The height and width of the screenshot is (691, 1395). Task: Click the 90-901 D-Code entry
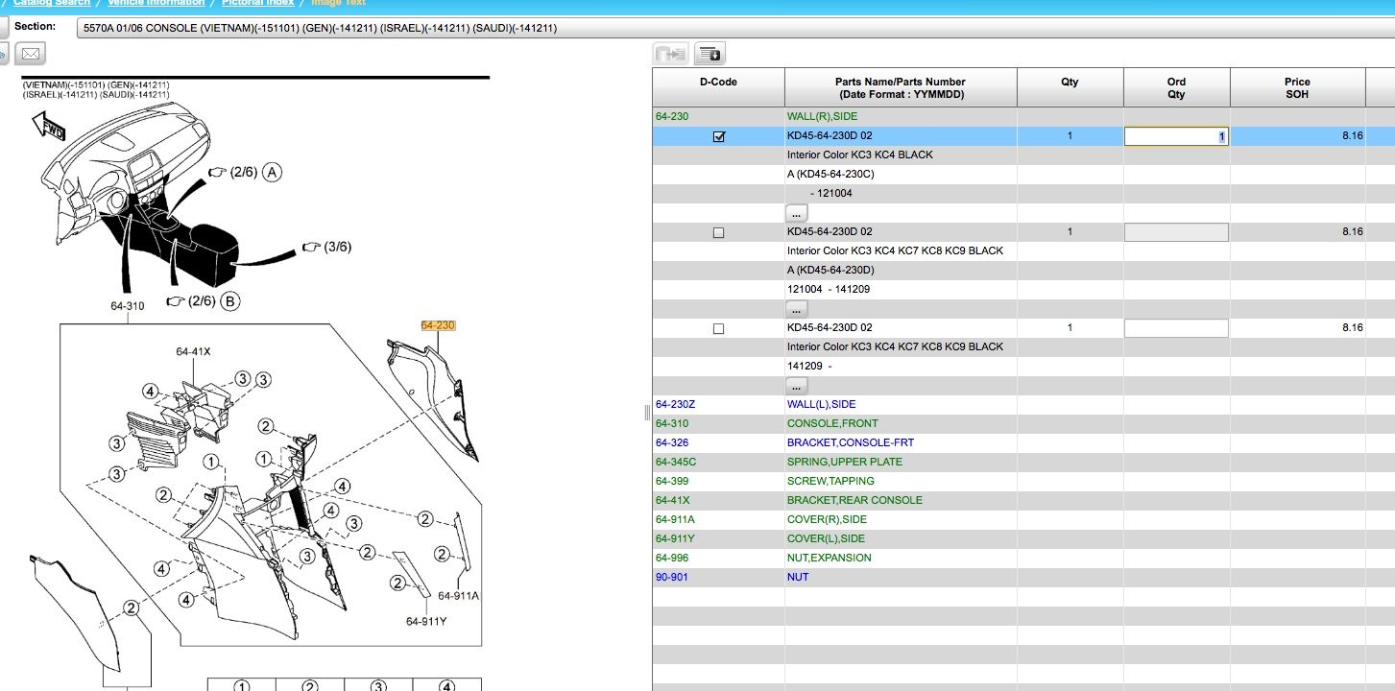tap(672, 577)
